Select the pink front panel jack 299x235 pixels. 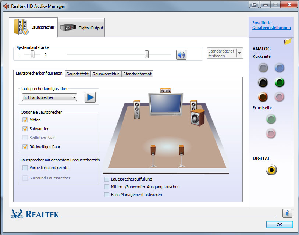point(271,133)
